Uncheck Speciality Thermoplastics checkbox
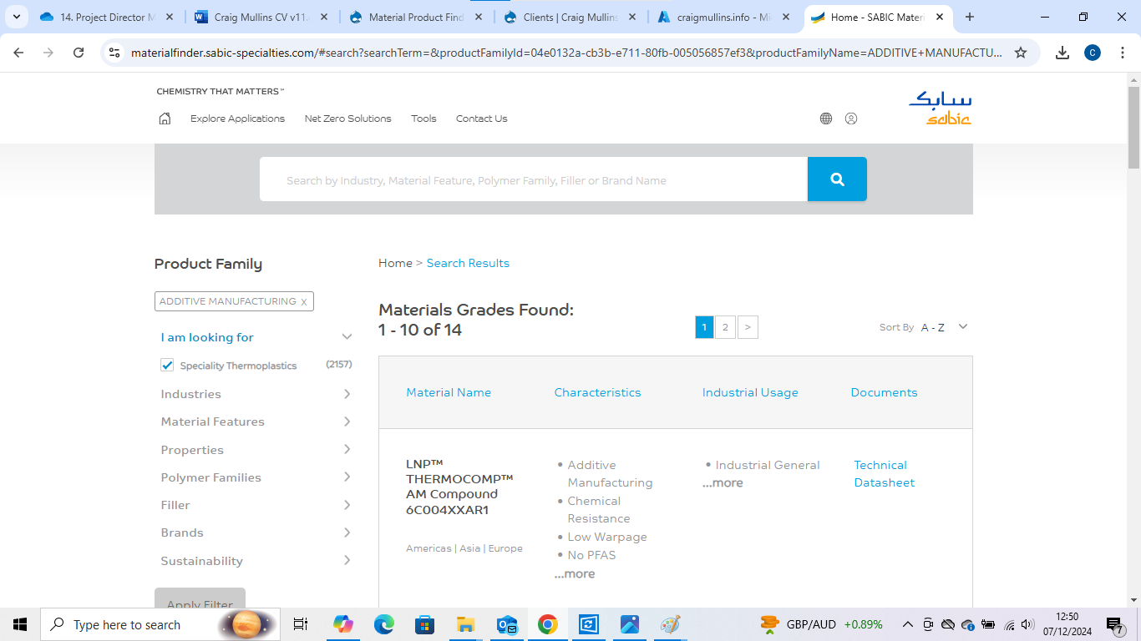Image resolution: width=1141 pixels, height=641 pixels. click(167, 365)
